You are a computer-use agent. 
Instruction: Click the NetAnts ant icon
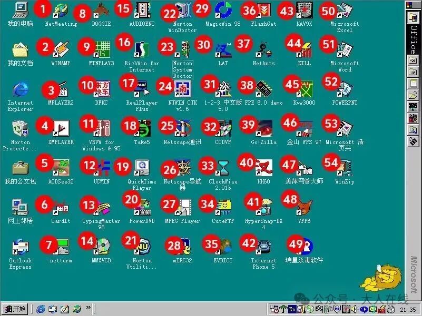coord(264,50)
